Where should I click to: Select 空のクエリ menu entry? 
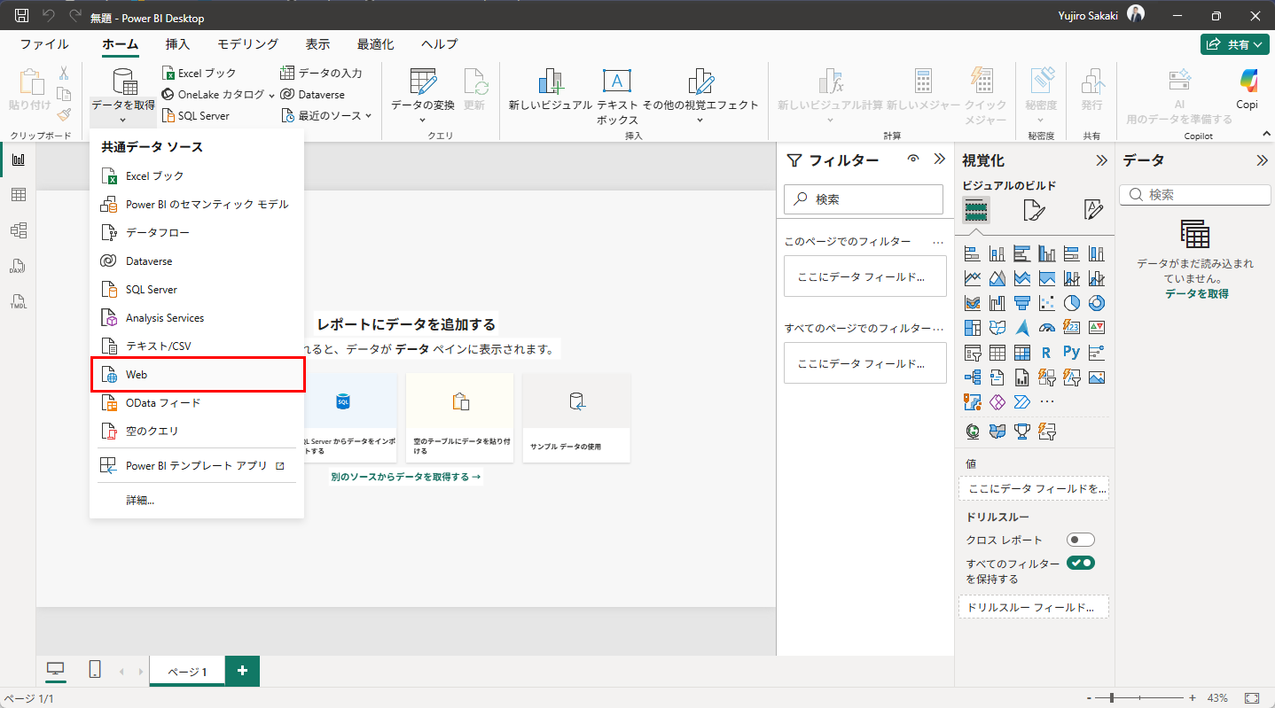[x=198, y=432]
